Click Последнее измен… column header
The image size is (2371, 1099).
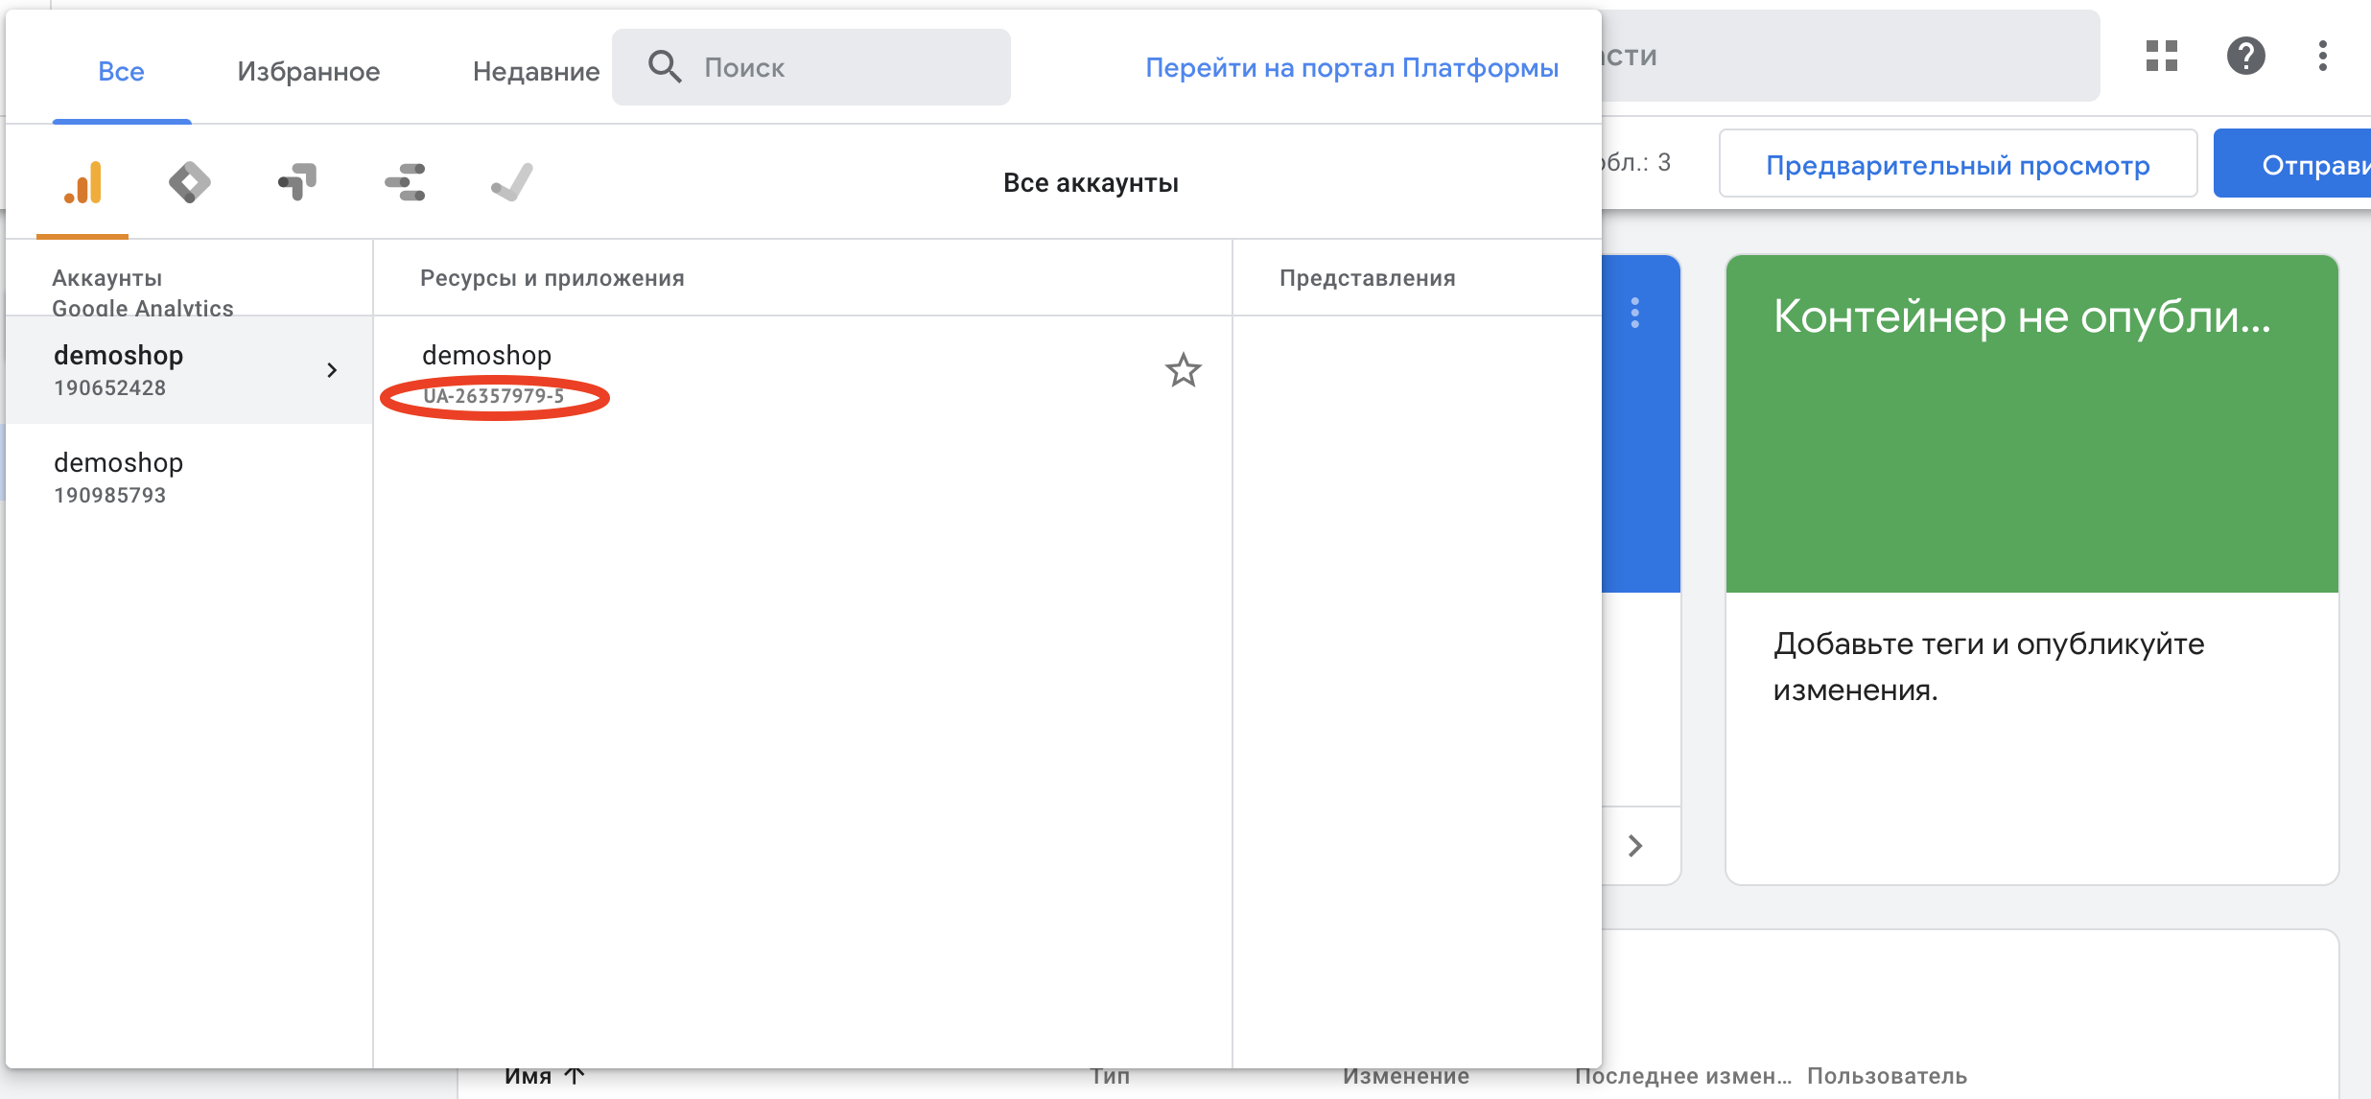[x=1683, y=1076]
